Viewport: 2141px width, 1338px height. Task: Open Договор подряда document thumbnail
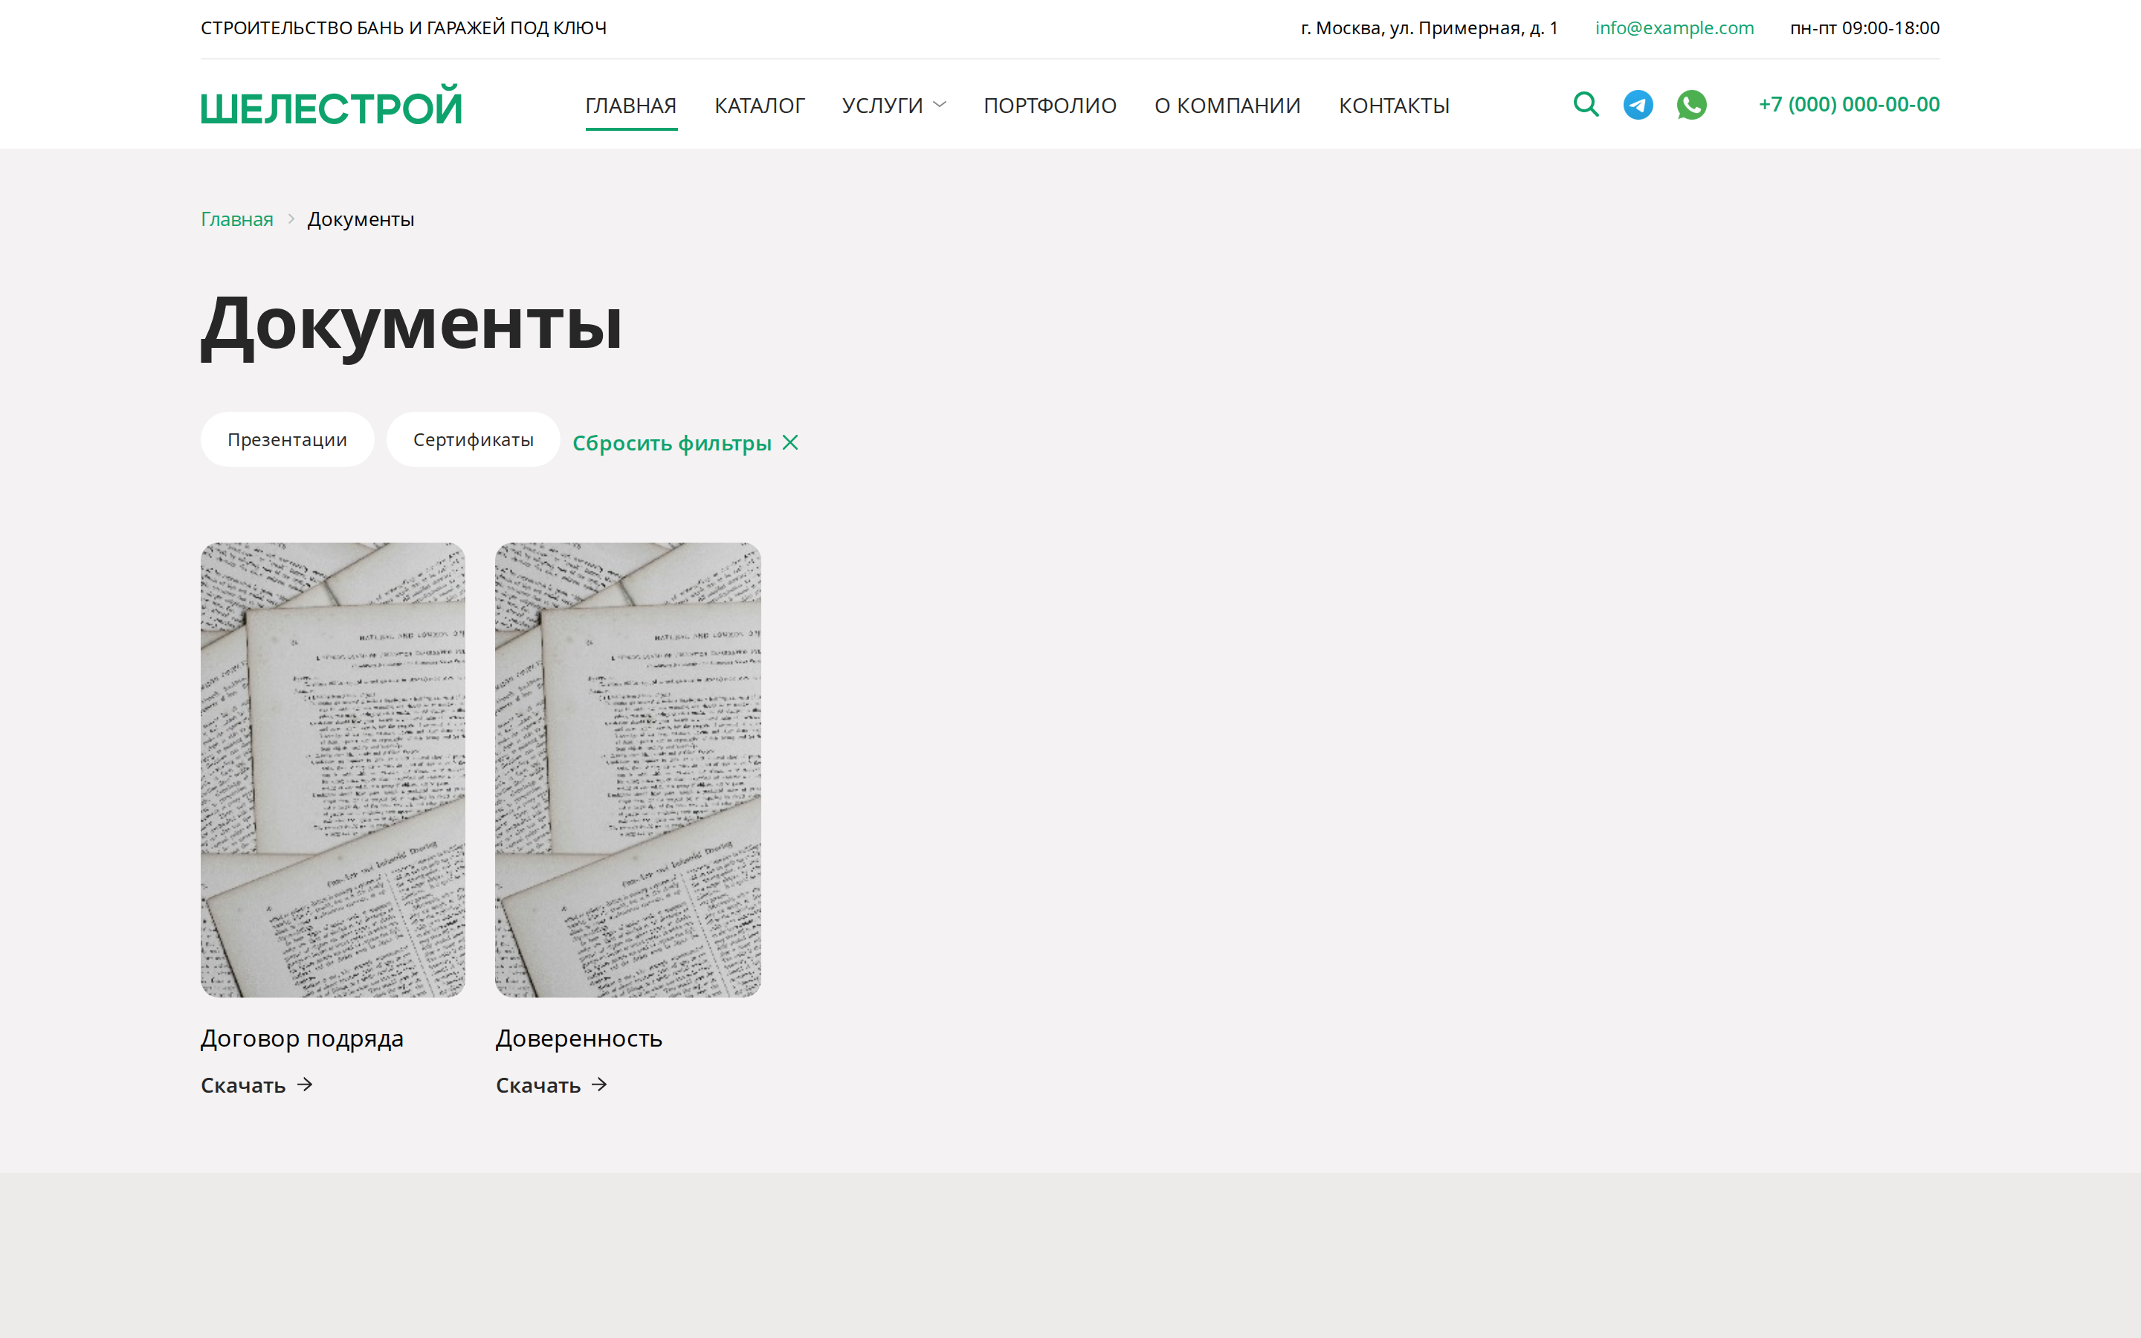332,769
